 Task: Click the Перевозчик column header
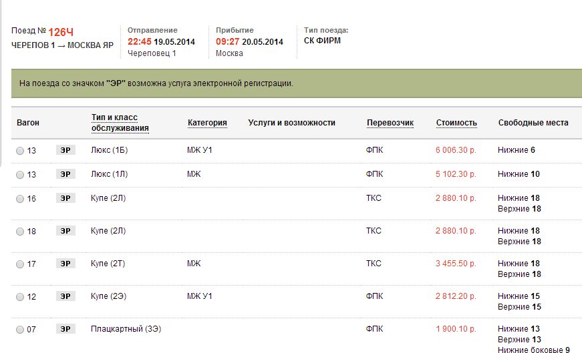(390, 123)
